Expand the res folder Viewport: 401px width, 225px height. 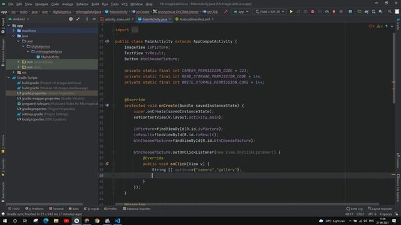click(x=14, y=72)
